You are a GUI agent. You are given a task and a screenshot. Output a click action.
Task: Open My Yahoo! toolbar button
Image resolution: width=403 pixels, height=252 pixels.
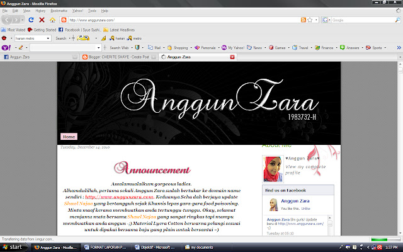233,48
